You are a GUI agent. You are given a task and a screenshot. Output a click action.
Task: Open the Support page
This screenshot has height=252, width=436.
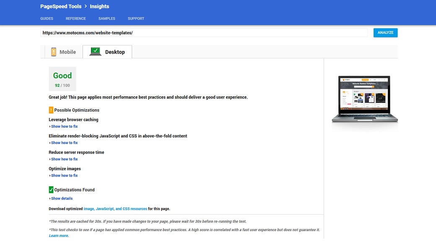(136, 18)
